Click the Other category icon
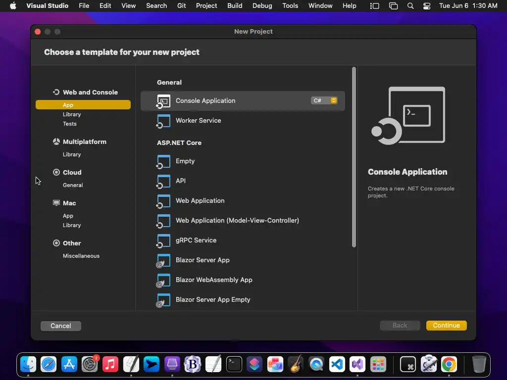 coord(56,243)
